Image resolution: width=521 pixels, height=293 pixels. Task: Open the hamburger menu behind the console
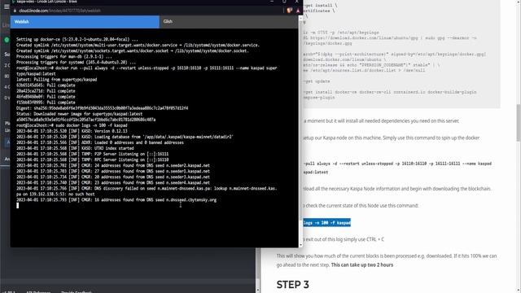click(x=7, y=7)
